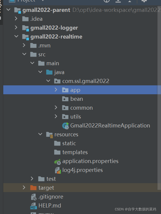The width and height of the screenshot is (161, 214).
Task: Expand the app package arrow
Action: pyautogui.click(x=56, y=90)
